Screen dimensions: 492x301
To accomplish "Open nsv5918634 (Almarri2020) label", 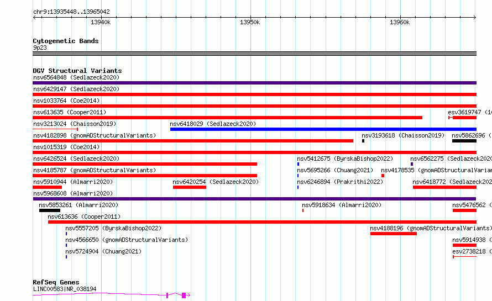I will [342, 205].
